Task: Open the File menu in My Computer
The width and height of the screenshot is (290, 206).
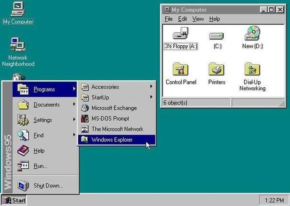Action: (169, 19)
